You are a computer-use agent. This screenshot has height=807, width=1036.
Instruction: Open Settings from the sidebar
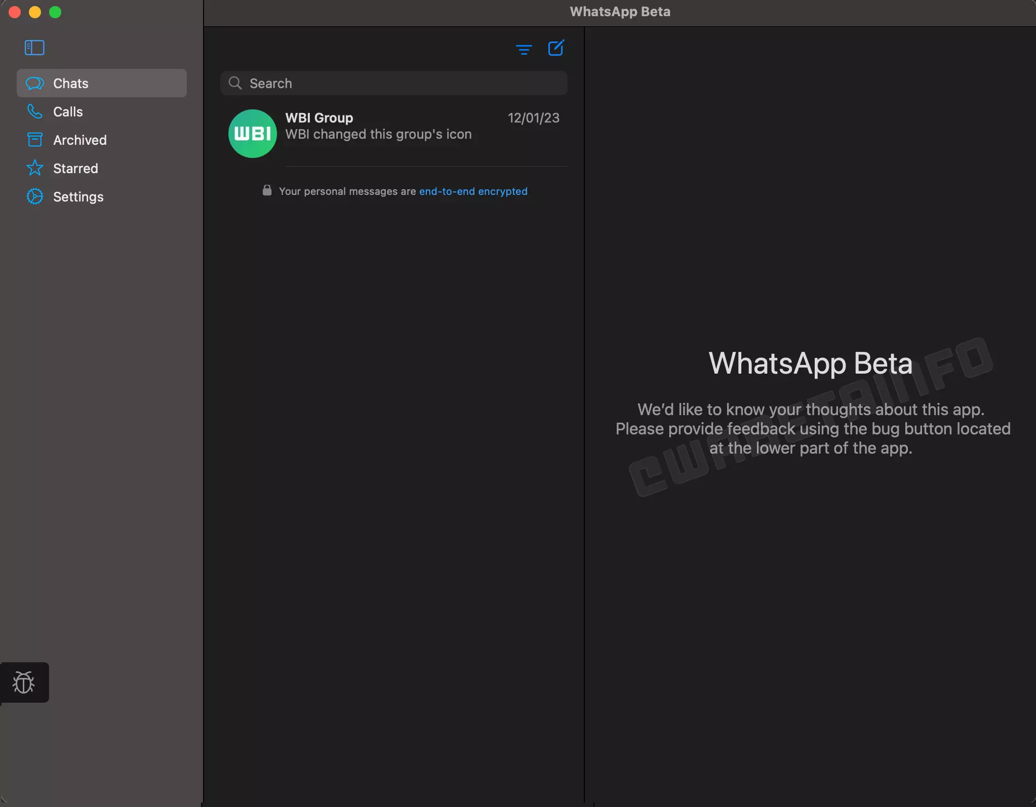(78, 197)
